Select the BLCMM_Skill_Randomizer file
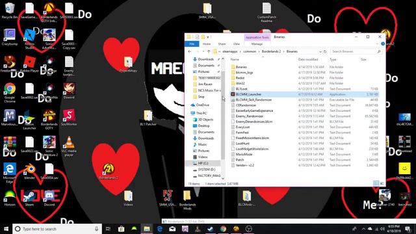This screenshot has height=234, width=416. pyautogui.click(x=304, y=99)
